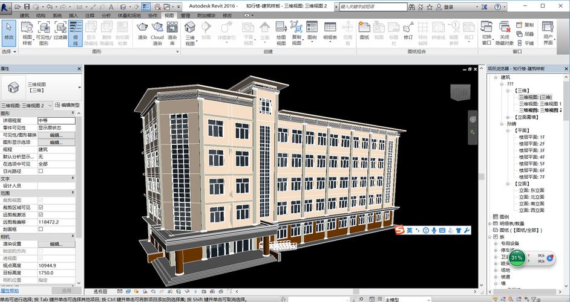Click the 图纸 (Sheet) tool

click(x=364, y=31)
